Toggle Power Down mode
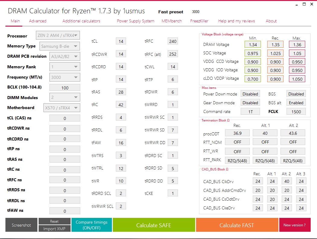317x239 pixels. (x=250, y=94)
